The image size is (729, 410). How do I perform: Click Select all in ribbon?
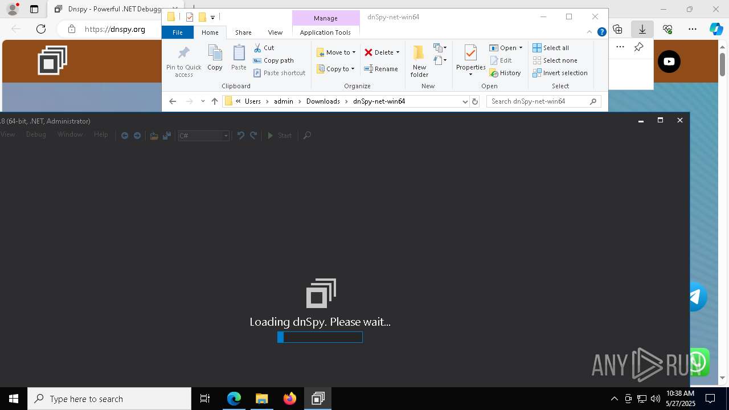(551, 48)
